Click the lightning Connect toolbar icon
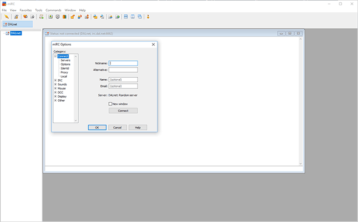The image size is (358, 222). point(6,17)
